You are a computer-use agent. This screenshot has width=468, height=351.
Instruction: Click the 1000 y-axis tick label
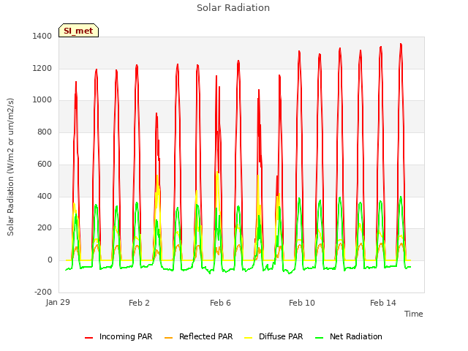tap(42, 100)
